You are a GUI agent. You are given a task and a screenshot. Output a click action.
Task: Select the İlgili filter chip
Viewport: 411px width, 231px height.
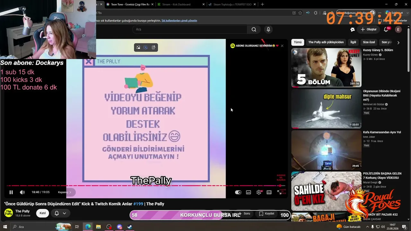pos(353,42)
